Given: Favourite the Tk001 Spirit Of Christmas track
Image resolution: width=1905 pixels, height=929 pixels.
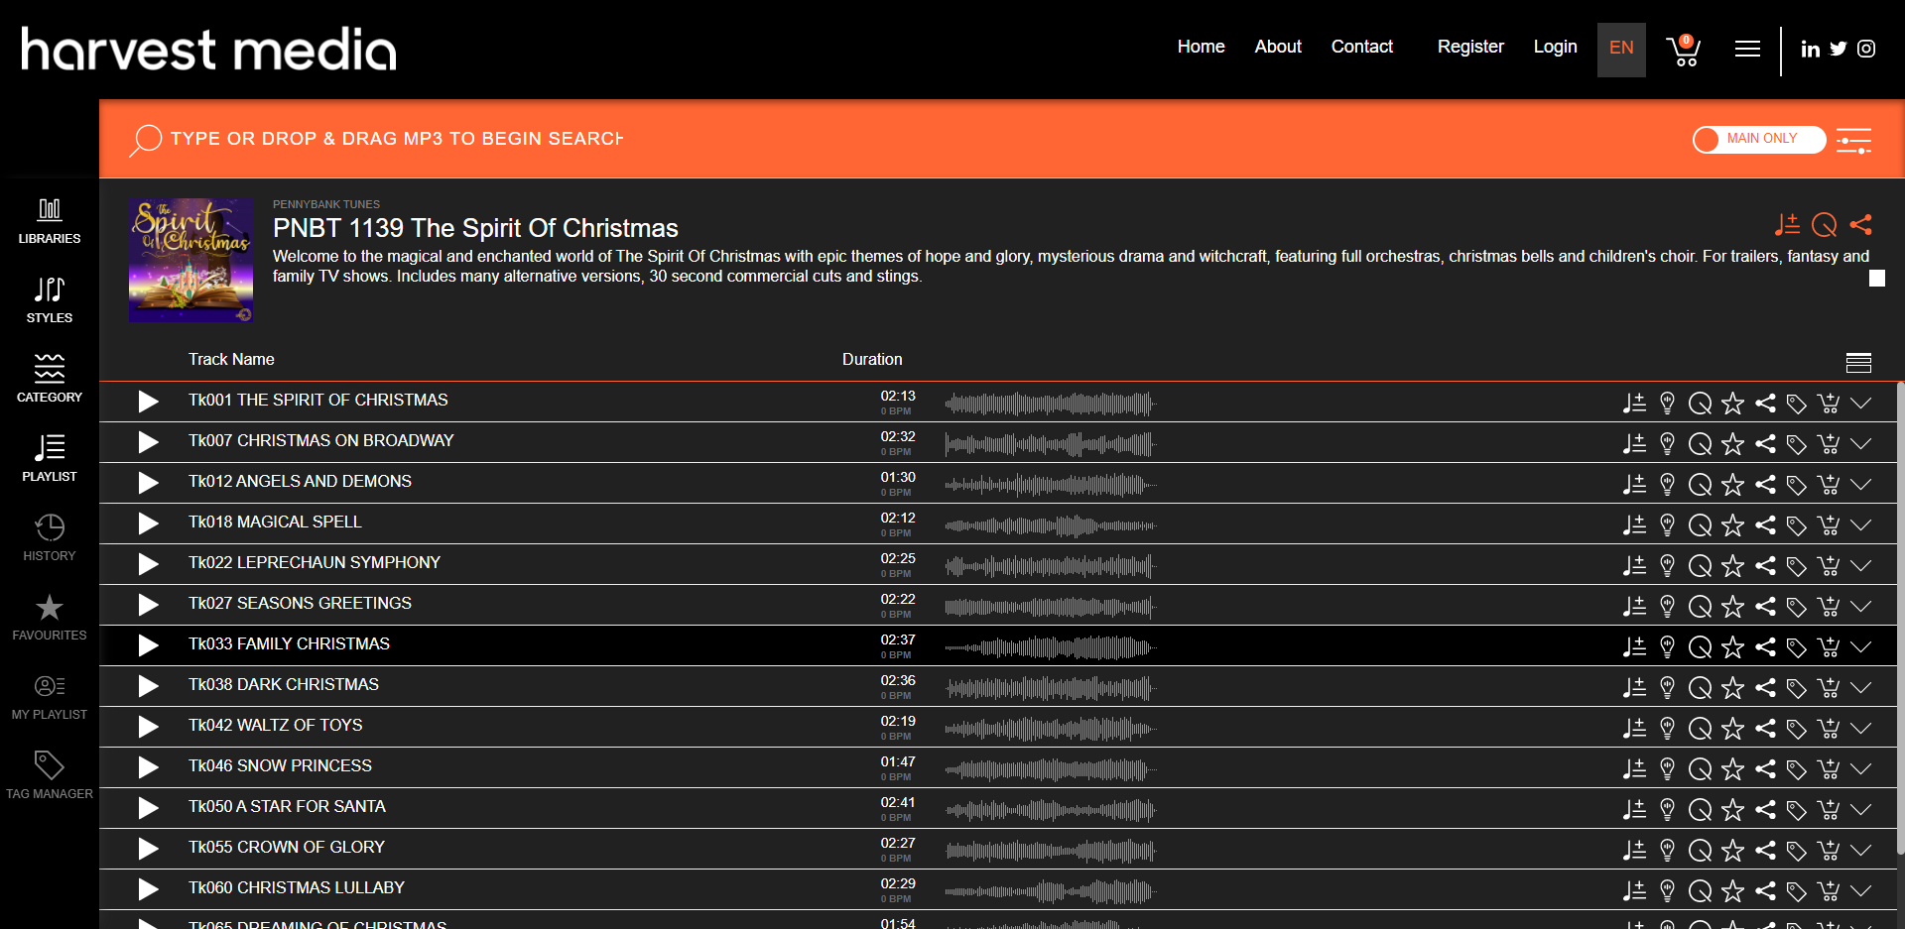Looking at the screenshot, I should point(1732,403).
